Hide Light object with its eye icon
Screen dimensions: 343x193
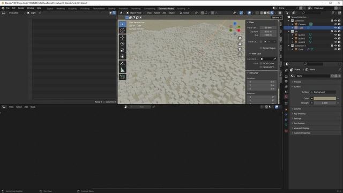point(335,28)
